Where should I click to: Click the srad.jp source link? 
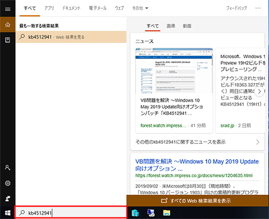[227, 125]
